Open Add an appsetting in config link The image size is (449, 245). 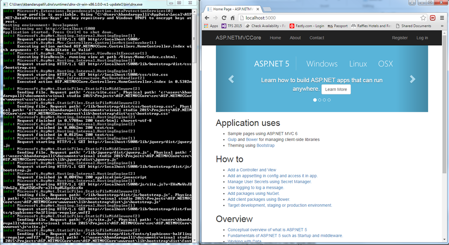pos(273,176)
